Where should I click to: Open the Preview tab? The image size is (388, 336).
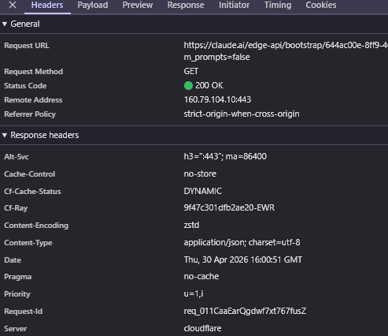[138, 5]
